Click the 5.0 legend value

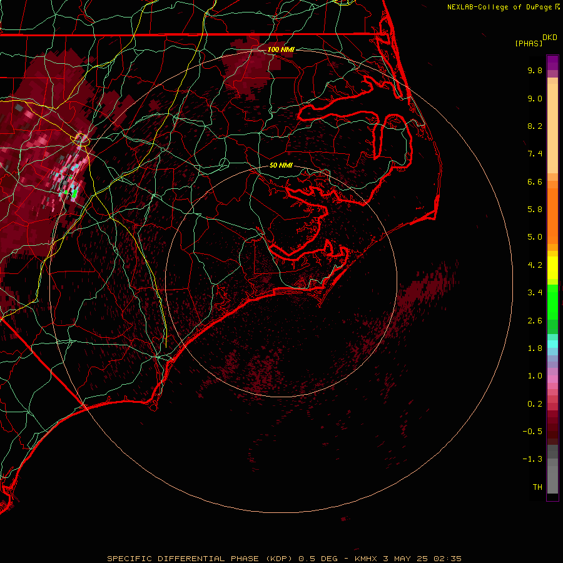535,237
